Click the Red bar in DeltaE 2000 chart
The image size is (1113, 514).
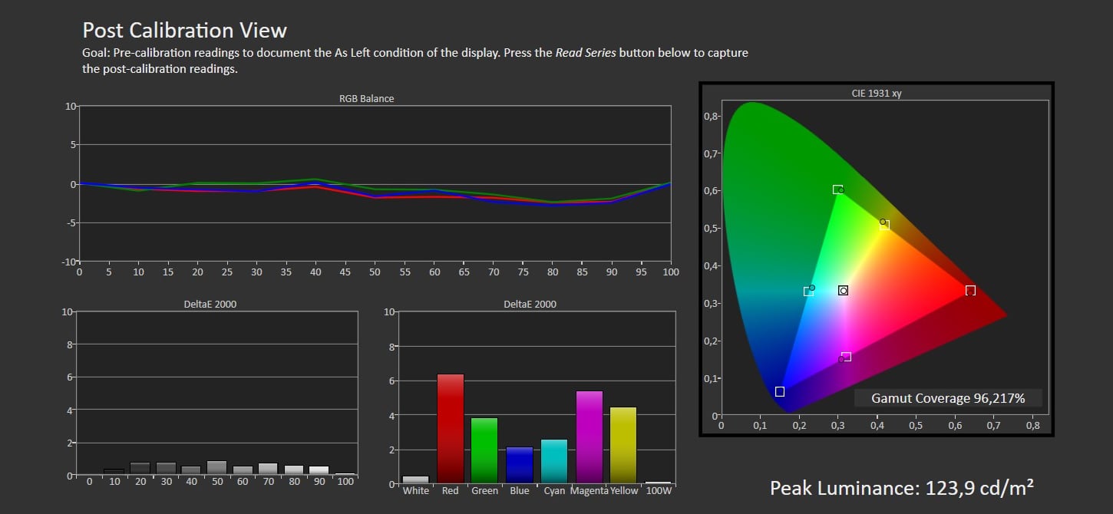451,427
